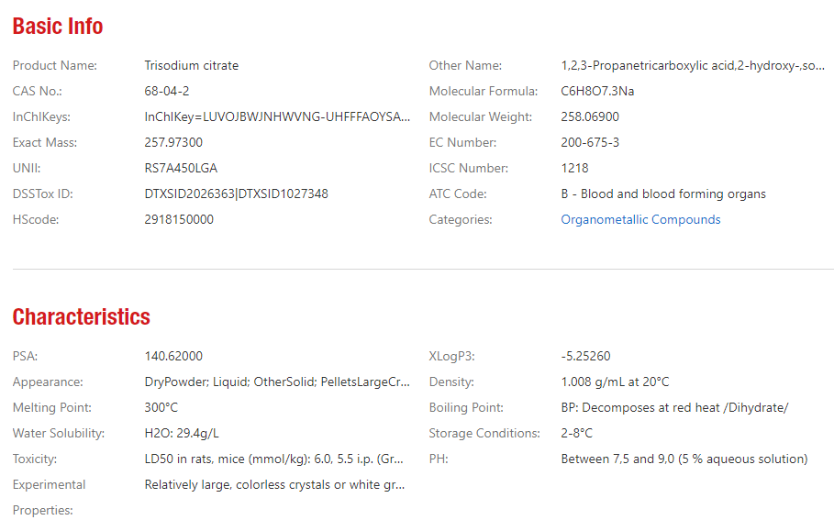Click the ICSC Number 1218
The height and width of the screenshot is (531, 834).
(574, 168)
